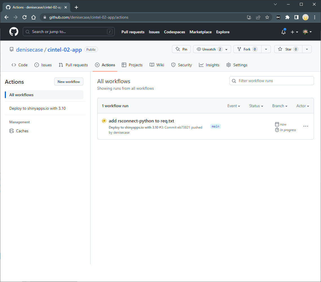
Task: Open the Security tab
Action: tap(181, 65)
